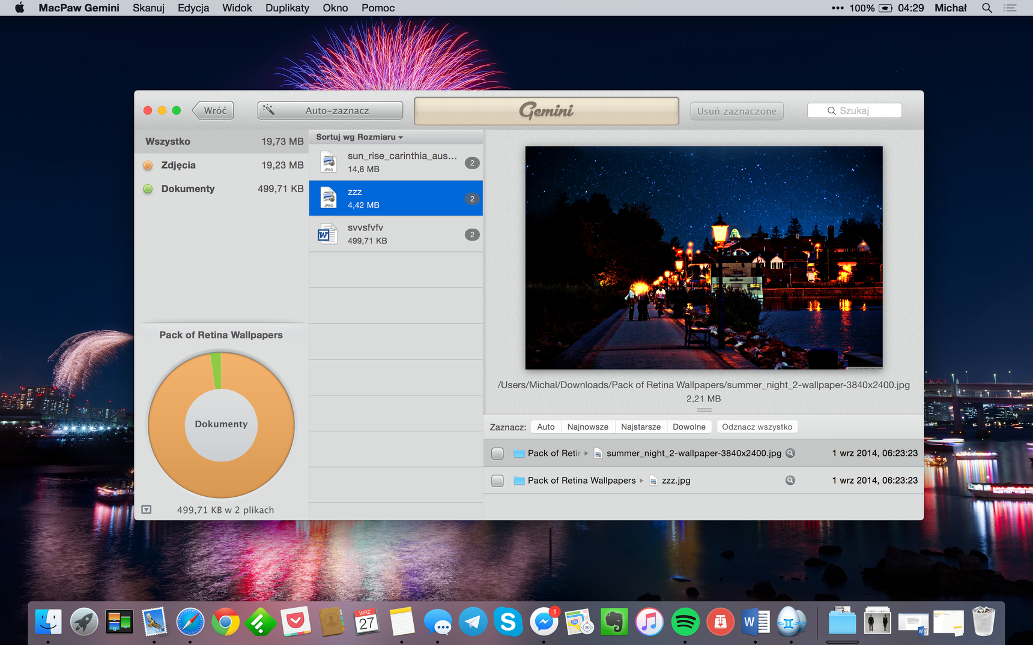
Task: Click folder icon in the zzz.jpg row
Action: (x=519, y=480)
